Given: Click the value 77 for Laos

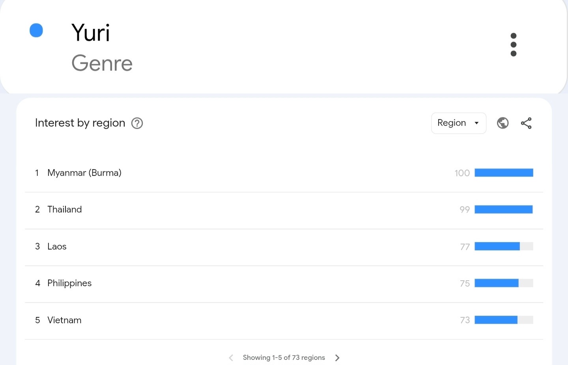Looking at the screenshot, I should 465,247.
